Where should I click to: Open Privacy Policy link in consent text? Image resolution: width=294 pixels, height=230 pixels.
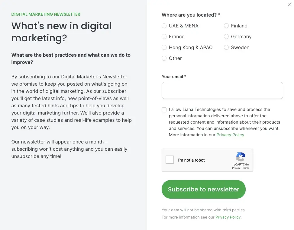click(x=230, y=135)
